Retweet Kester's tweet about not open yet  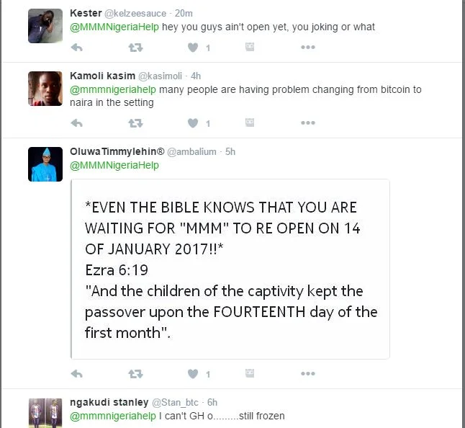pos(135,48)
